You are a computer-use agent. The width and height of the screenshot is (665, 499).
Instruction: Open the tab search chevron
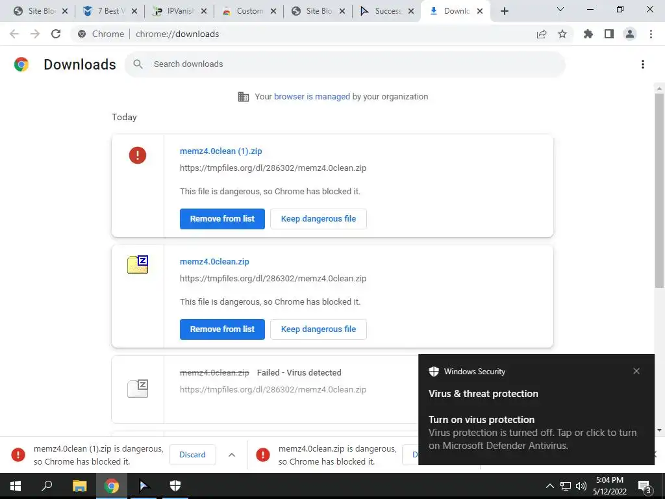tap(560, 9)
